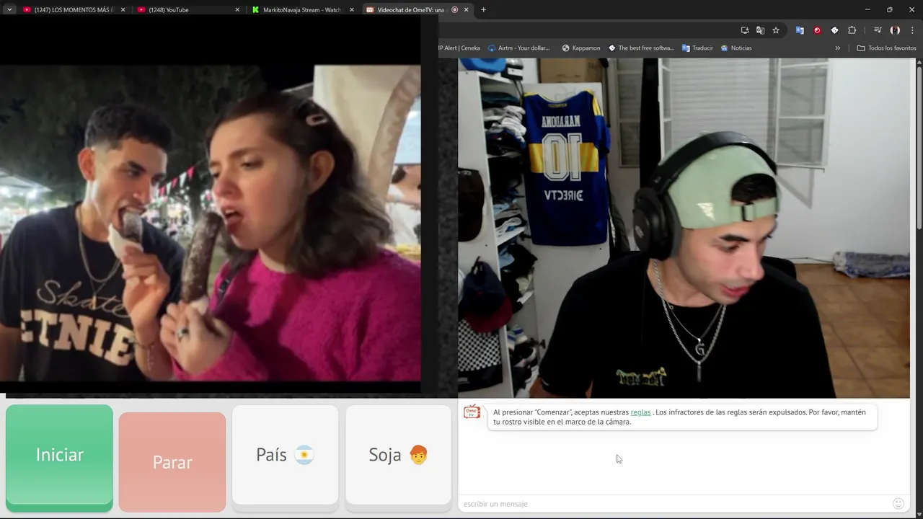Open the Kappamon bookmark
This screenshot has height=519, width=923.
click(580, 48)
